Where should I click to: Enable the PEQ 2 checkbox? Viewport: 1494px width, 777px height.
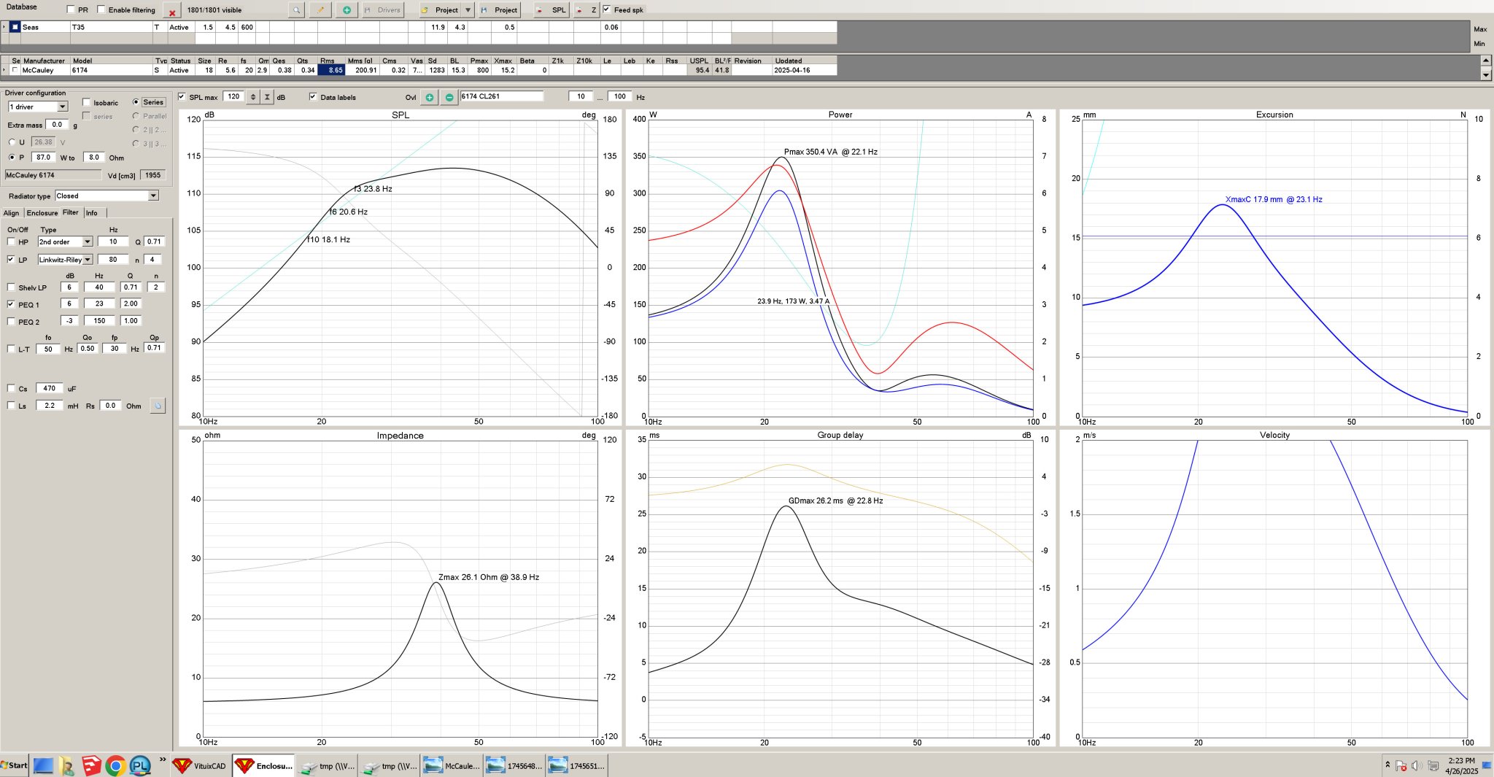click(x=11, y=322)
